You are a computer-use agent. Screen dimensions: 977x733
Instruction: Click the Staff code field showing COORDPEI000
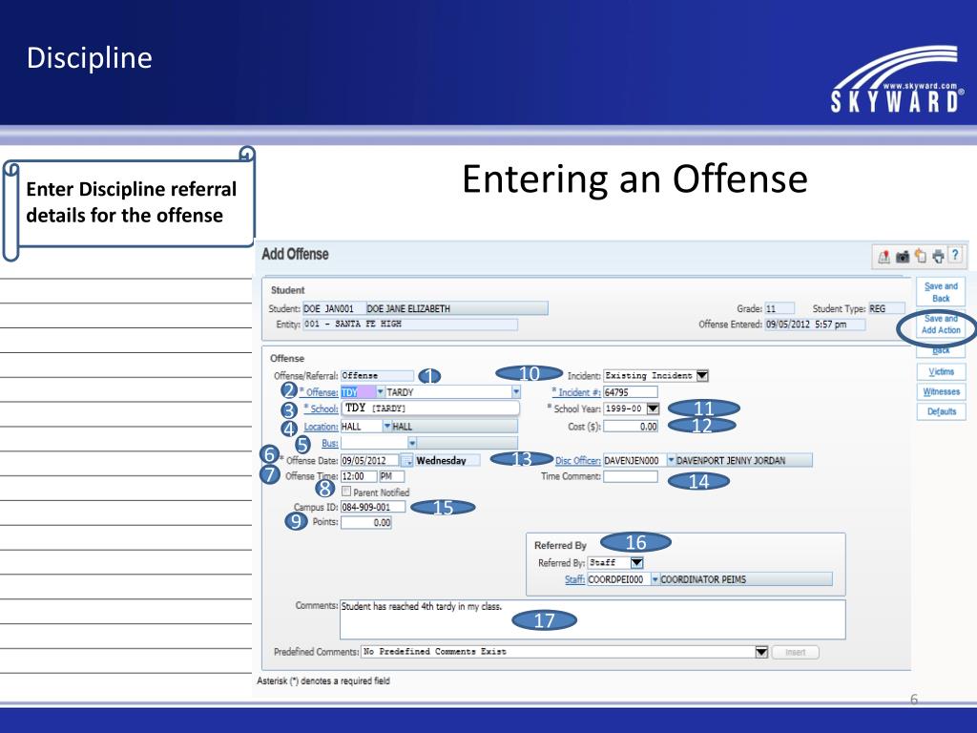coord(618,579)
